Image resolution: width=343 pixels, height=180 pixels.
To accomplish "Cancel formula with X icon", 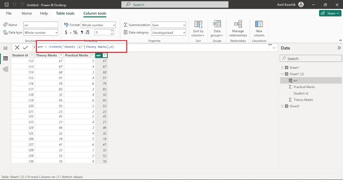I will 17,48.
